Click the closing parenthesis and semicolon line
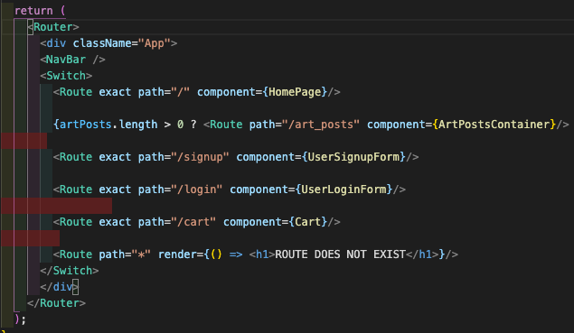The image size is (574, 333). coord(20,319)
